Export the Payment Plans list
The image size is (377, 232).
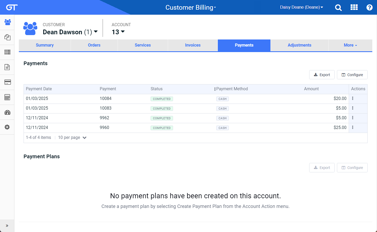point(322,168)
